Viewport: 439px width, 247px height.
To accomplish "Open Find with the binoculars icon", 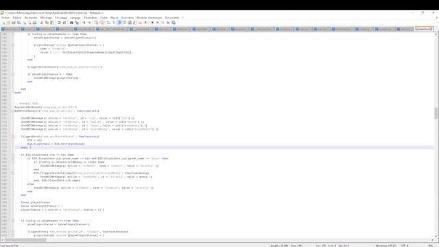I will (71, 23).
